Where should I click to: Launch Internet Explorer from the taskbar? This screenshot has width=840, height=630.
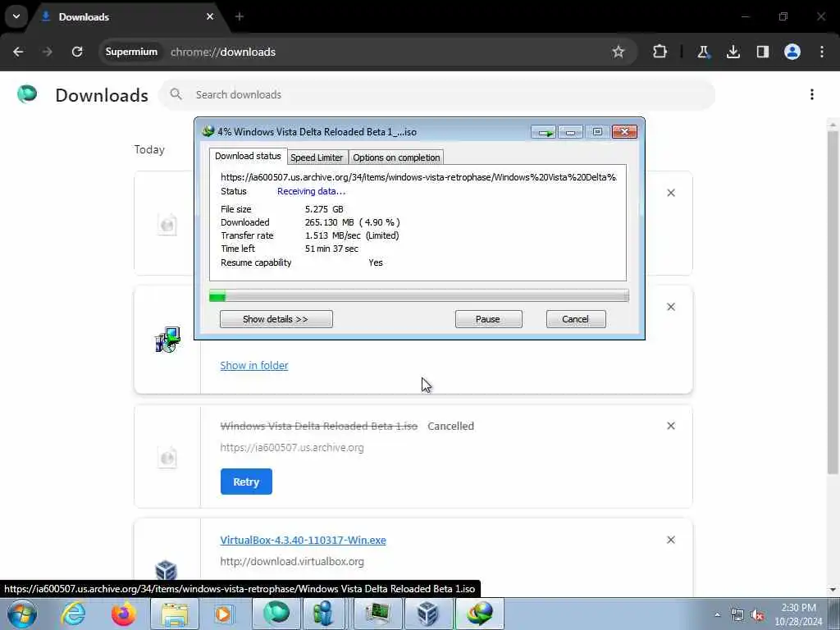[x=73, y=614]
